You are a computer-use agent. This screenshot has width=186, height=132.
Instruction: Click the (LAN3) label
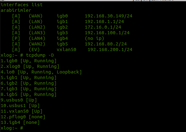(37, 33)
